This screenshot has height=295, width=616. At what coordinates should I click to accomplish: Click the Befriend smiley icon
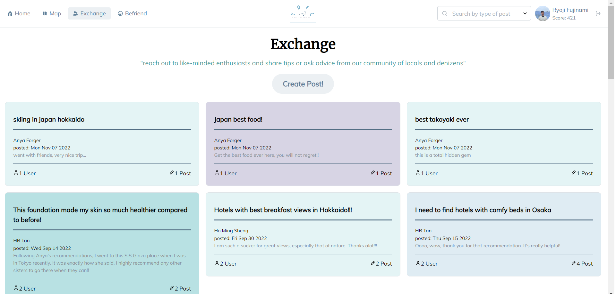[x=120, y=14]
